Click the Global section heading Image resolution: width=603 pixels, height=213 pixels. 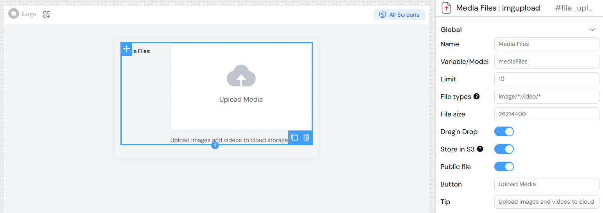pyautogui.click(x=451, y=30)
